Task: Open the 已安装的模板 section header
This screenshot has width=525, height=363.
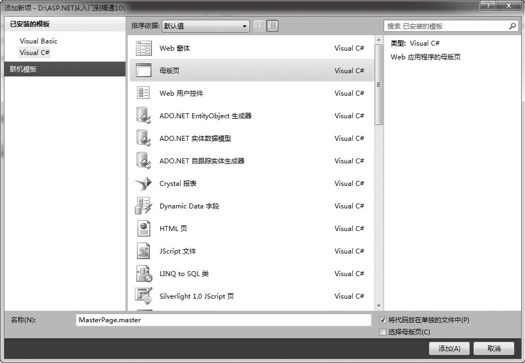Action: (65, 24)
